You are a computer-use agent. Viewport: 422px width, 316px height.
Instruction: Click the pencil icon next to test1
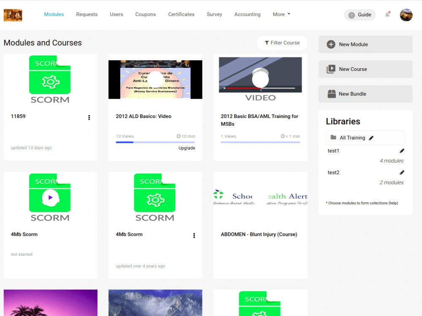[x=402, y=151]
